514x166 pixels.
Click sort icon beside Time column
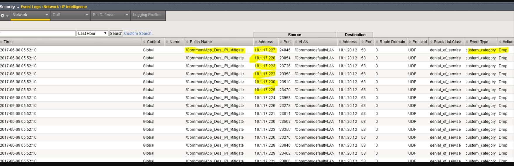pos(1,42)
